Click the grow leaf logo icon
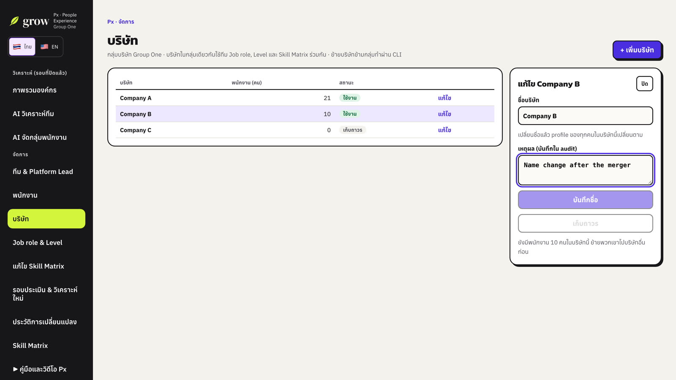 [x=14, y=21]
